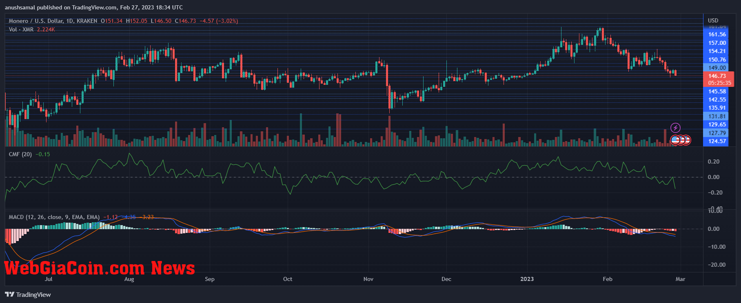Select the 161.56 price level label

[717, 34]
